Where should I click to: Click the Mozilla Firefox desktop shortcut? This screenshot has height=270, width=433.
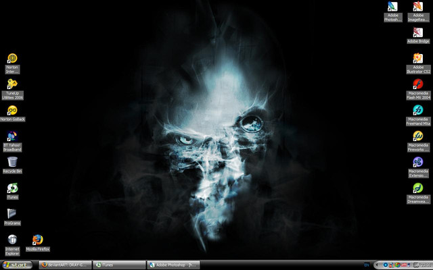pyautogui.click(x=38, y=243)
